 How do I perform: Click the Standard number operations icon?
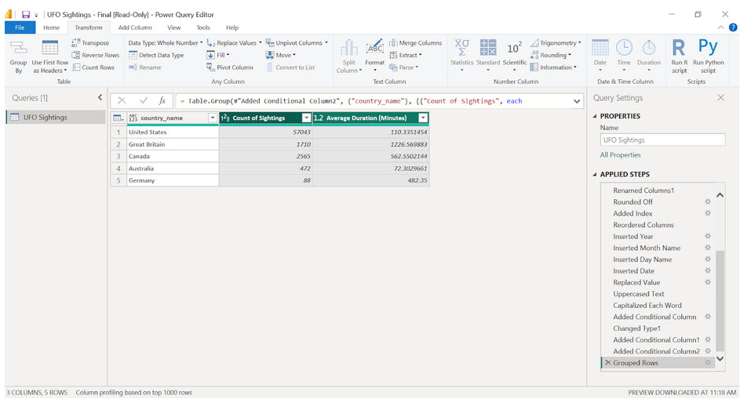tap(488, 48)
